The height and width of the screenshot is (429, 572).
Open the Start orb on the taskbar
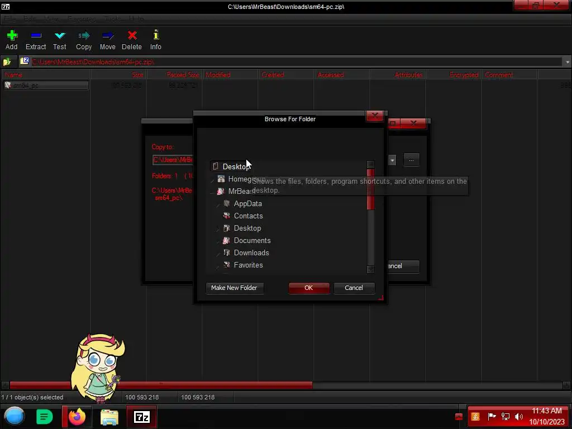[x=14, y=417]
